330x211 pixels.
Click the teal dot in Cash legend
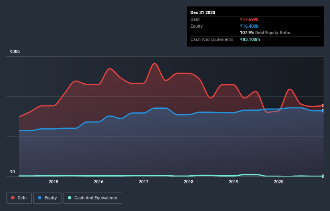pos(70,198)
